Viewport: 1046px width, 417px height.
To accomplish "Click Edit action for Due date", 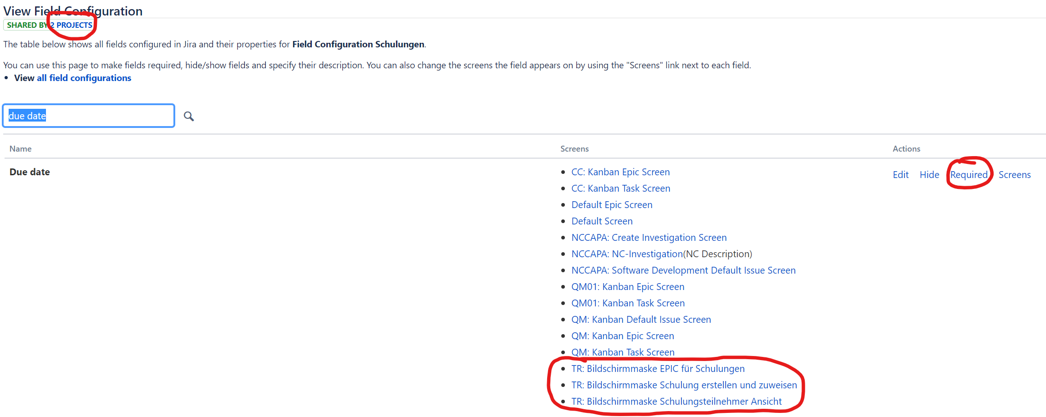I will tap(901, 175).
